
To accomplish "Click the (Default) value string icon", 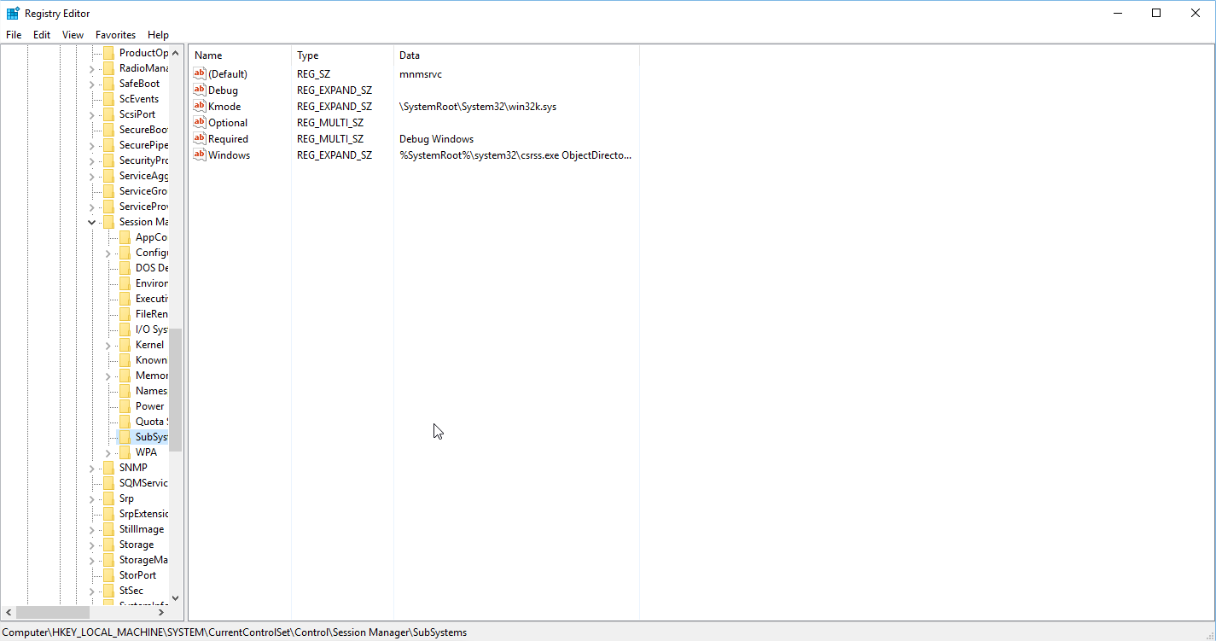I will click(x=200, y=73).
